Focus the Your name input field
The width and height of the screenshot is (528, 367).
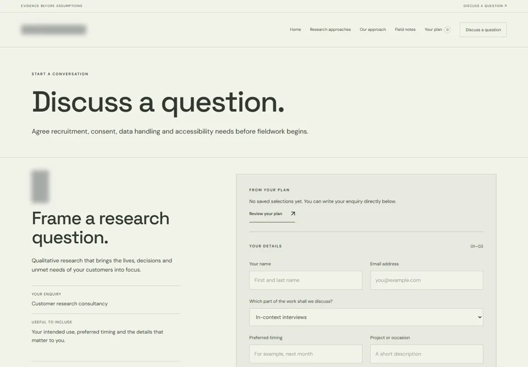305,280
